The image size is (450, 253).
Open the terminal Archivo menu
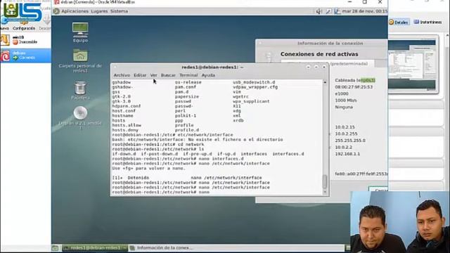click(x=122, y=75)
